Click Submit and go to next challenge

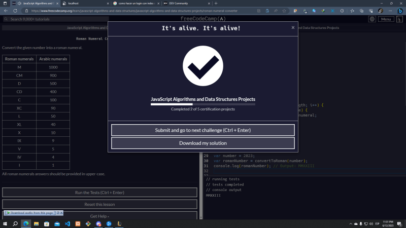[x=202, y=130]
